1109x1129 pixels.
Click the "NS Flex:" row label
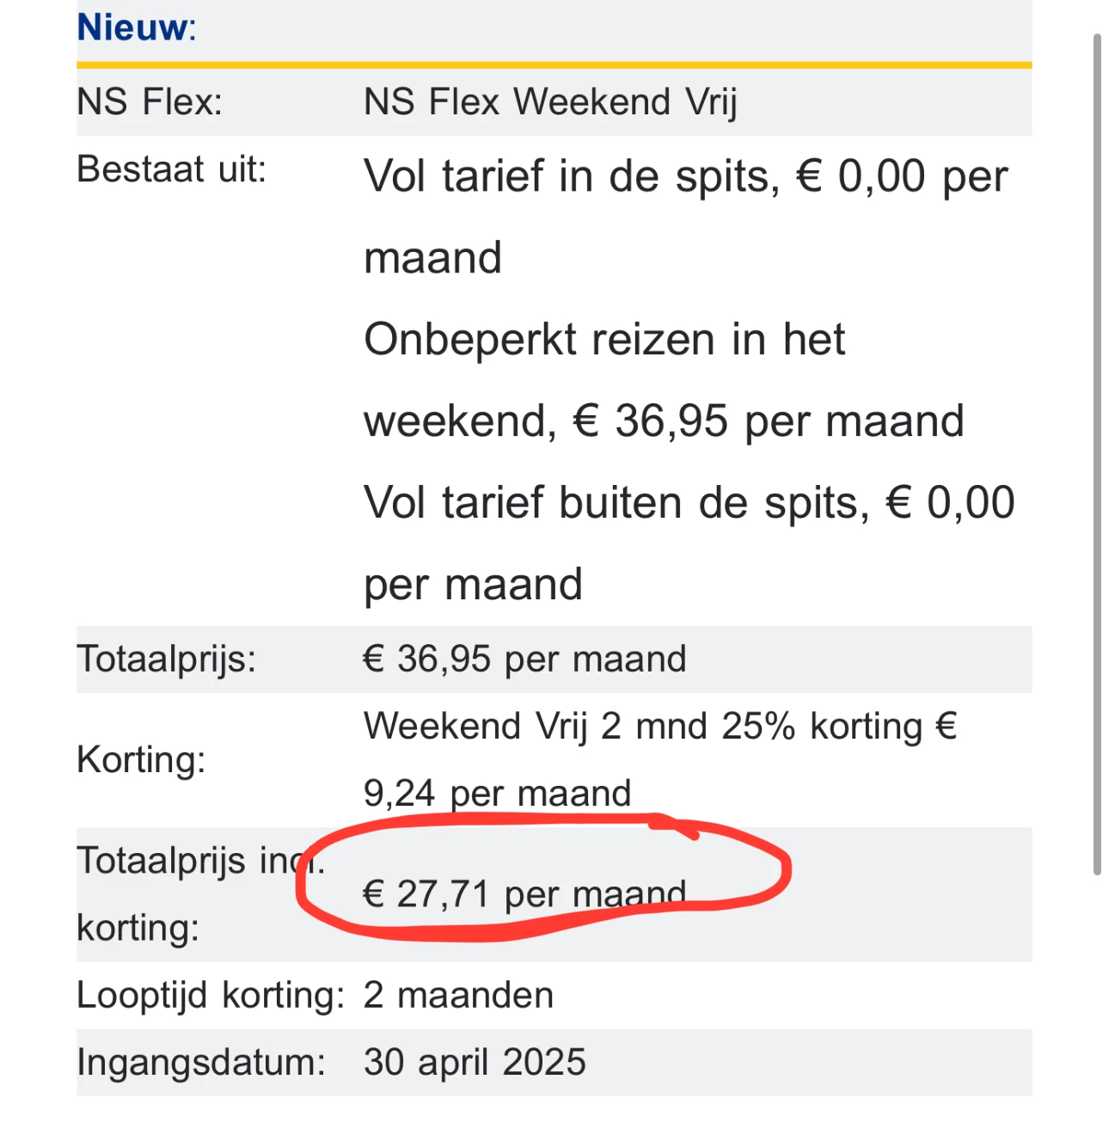[150, 102]
